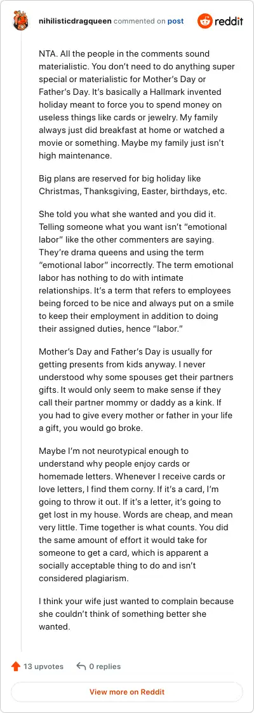The width and height of the screenshot is (254, 713).
Task: Open the "0 replies" label
Action: [105, 666]
